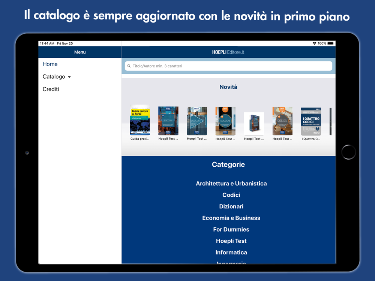Select the Codici category

(231, 195)
